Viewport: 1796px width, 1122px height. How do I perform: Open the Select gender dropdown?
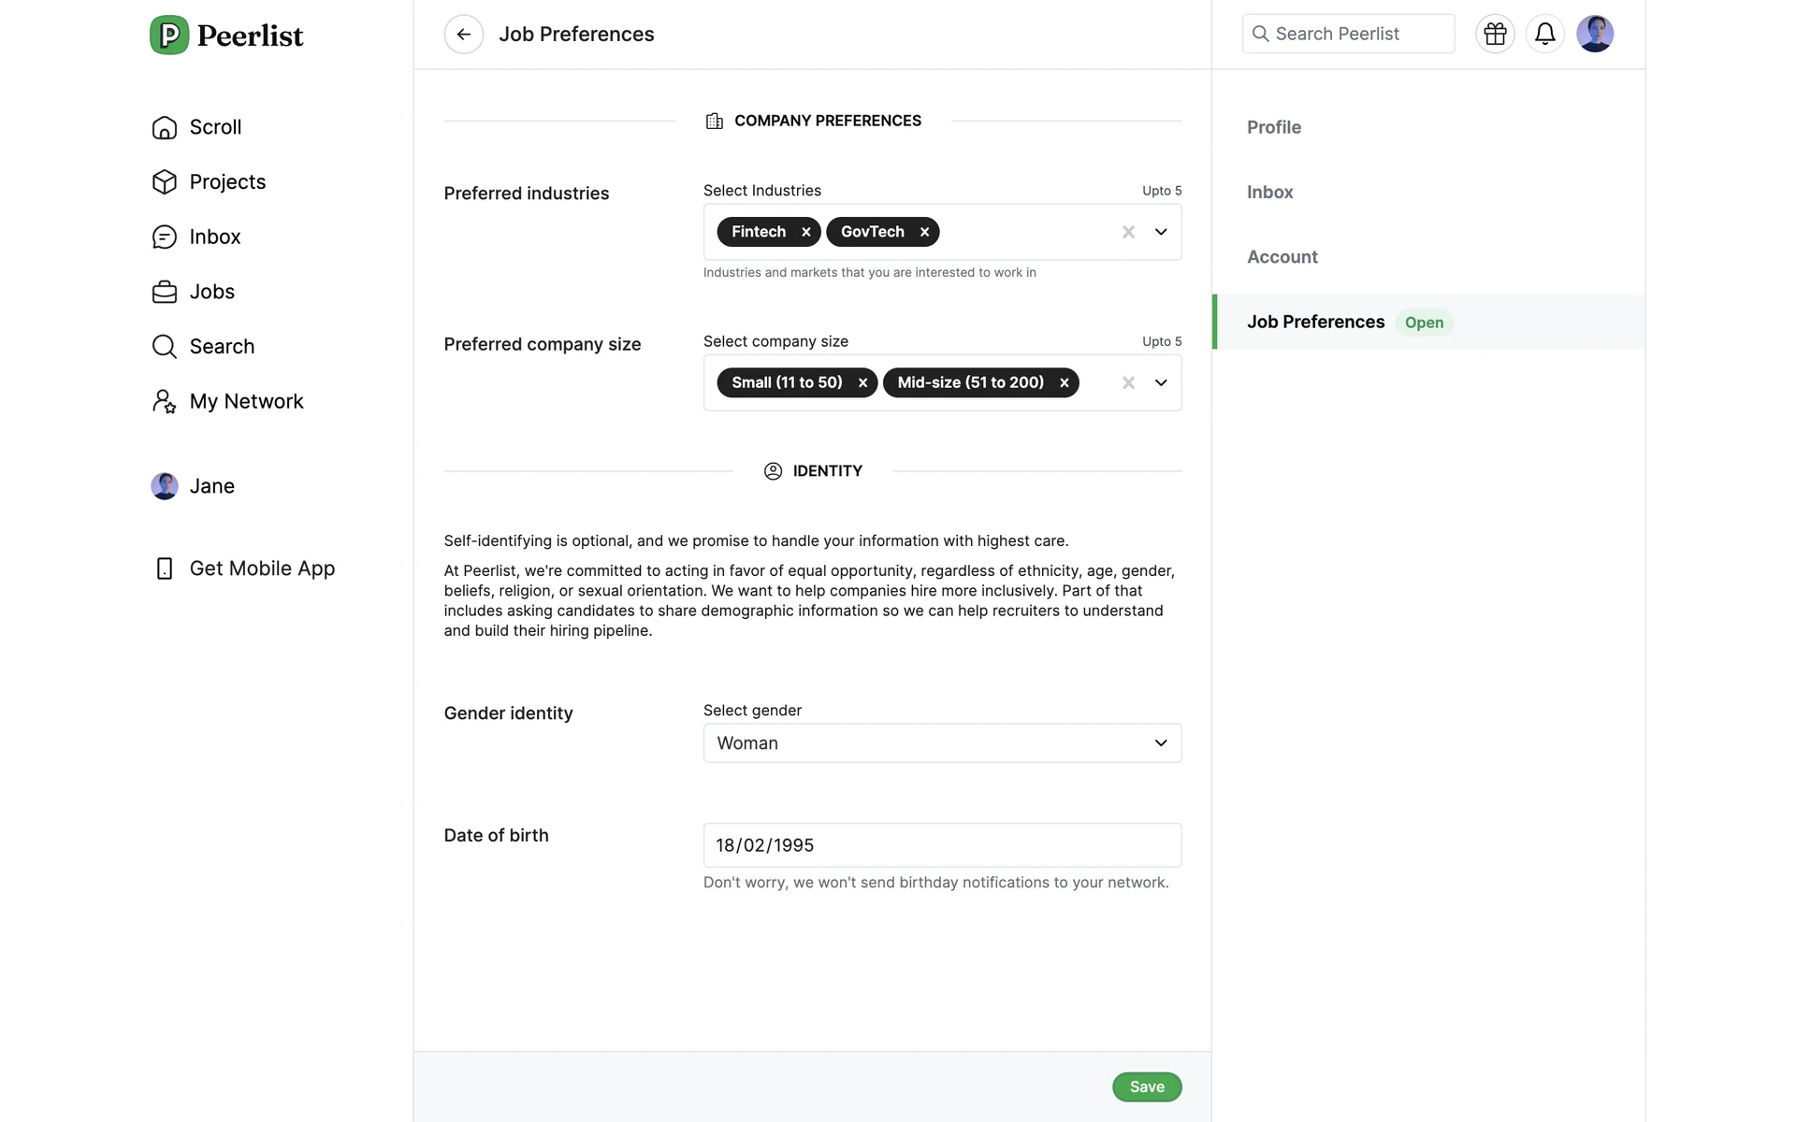click(x=941, y=743)
